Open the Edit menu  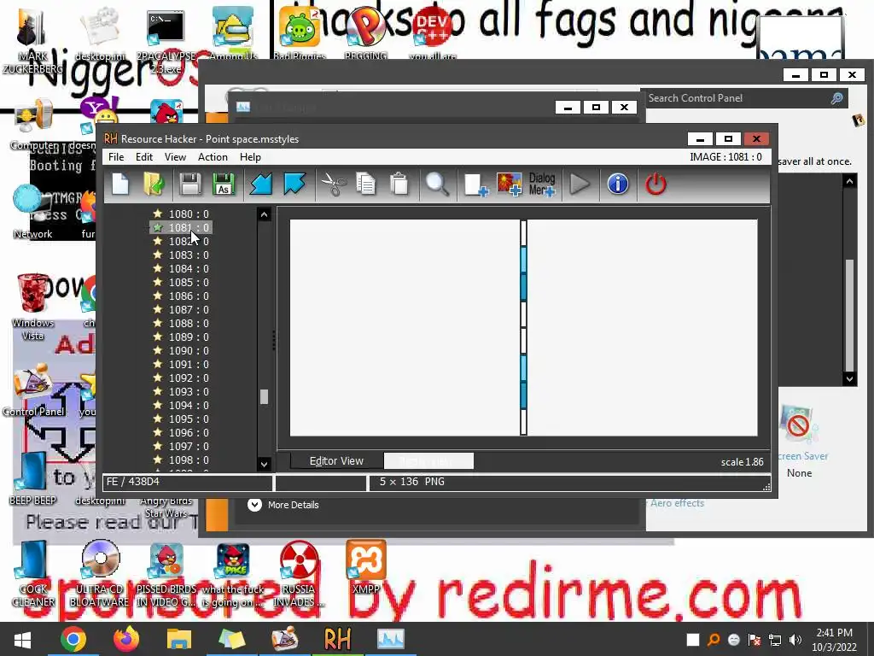tap(143, 157)
